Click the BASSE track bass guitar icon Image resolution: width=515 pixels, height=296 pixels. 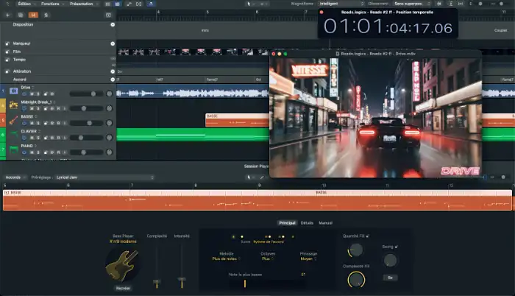point(13,120)
